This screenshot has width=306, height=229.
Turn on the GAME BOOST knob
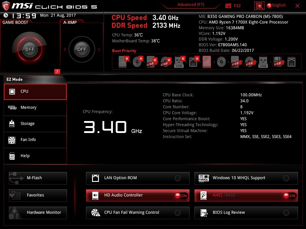[30, 49]
